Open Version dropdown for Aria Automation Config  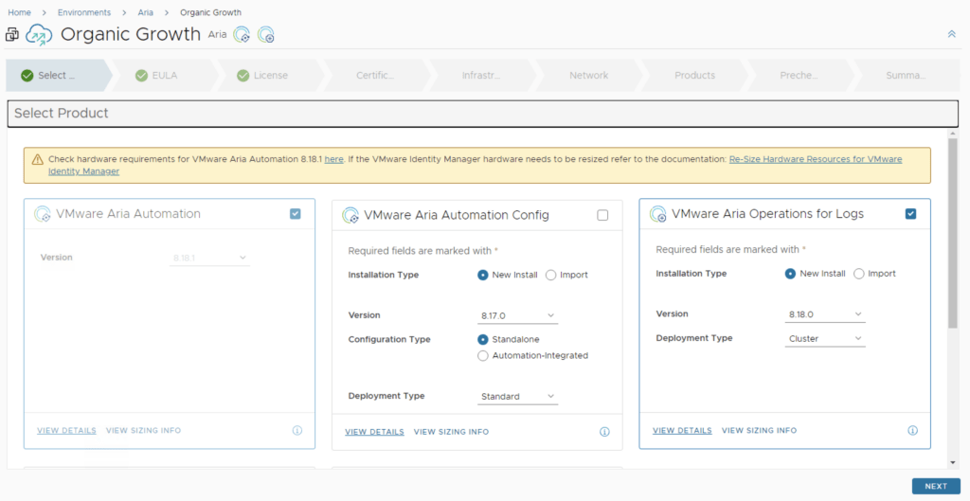tap(517, 315)
